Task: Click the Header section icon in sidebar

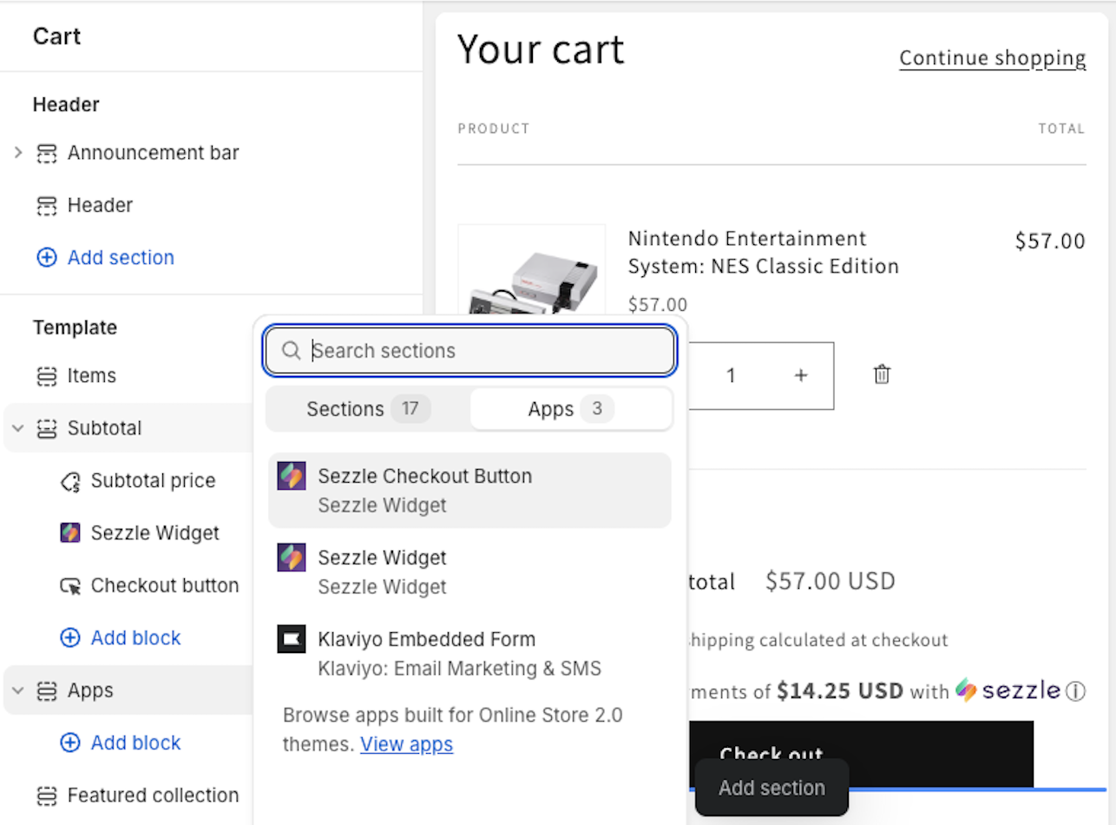Action: click(x=46, y=206)
